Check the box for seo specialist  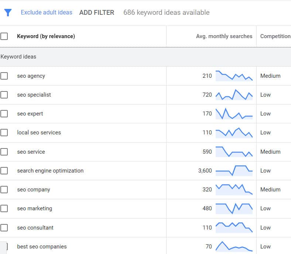(4, 95)
